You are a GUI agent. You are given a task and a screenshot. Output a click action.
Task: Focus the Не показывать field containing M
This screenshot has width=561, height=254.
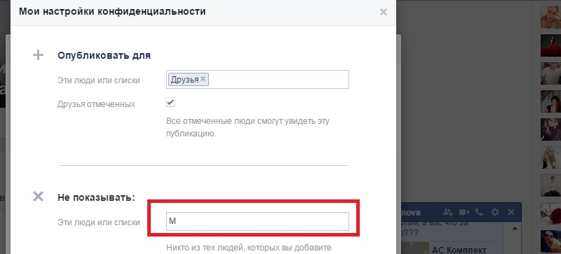(x=257, y=221)
